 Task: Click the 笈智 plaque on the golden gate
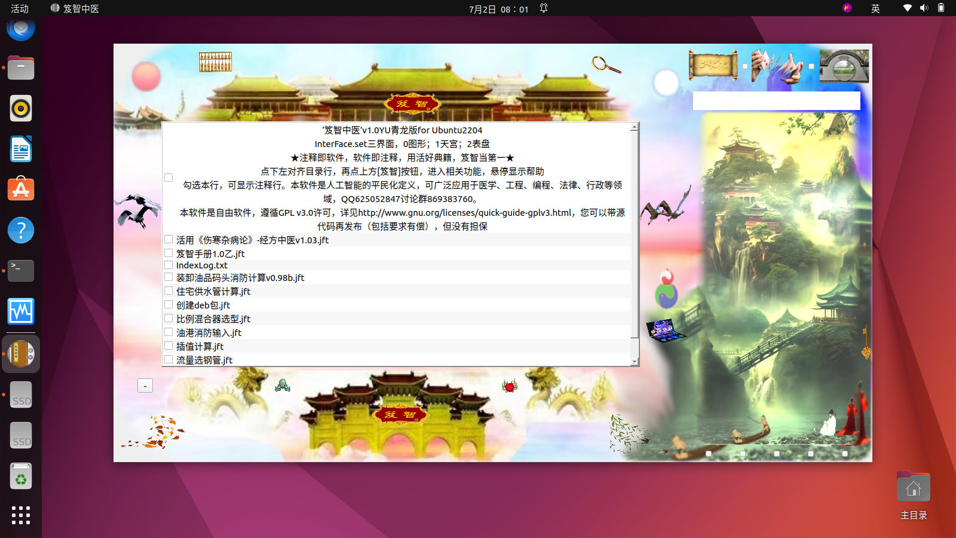400,414
